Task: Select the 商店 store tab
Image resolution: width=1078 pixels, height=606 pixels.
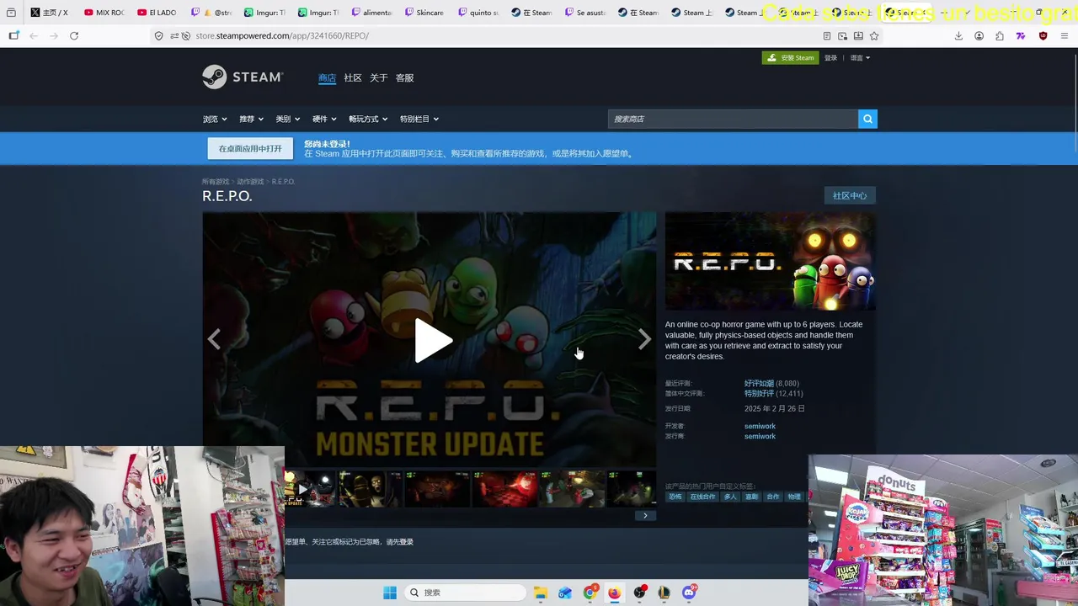Action: tap(327, 78)
